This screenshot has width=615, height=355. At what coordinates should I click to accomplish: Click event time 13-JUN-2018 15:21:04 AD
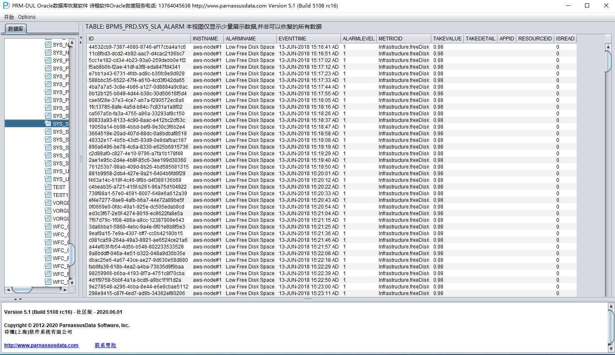tap(309, 213)
